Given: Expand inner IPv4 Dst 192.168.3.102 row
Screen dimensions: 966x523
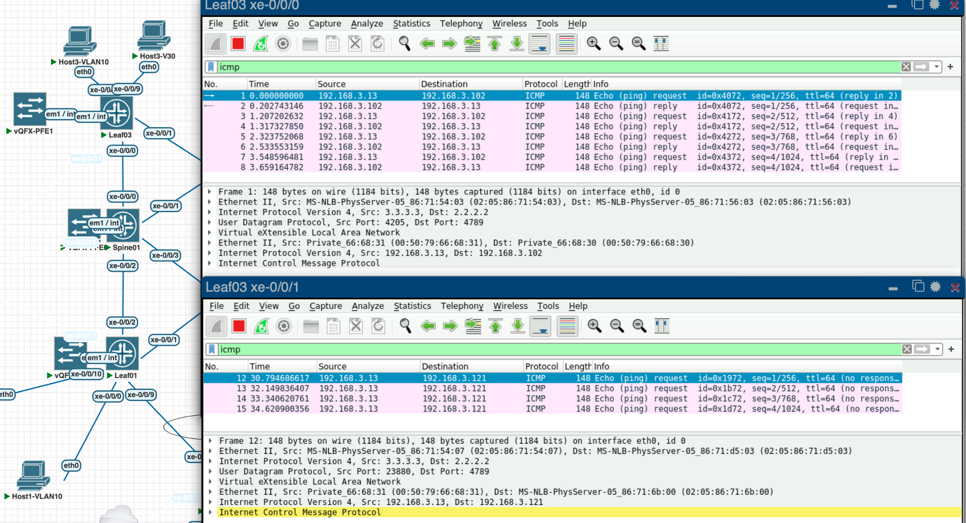Looking at the screenshot, I should 210,253.
